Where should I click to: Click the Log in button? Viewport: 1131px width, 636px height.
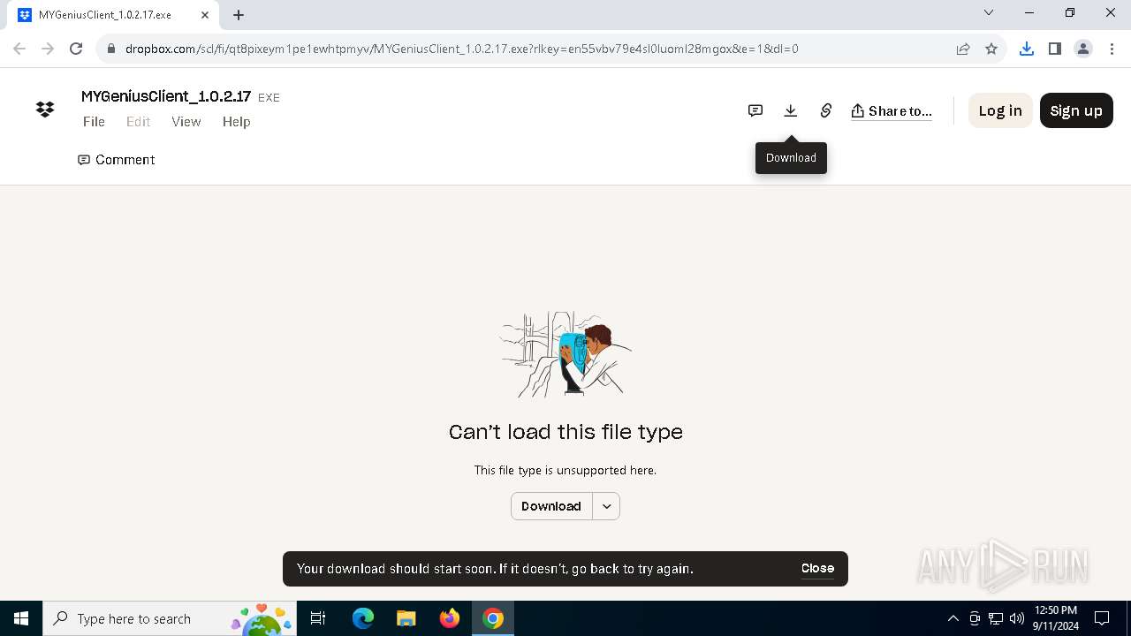[x=1000, y=110]
